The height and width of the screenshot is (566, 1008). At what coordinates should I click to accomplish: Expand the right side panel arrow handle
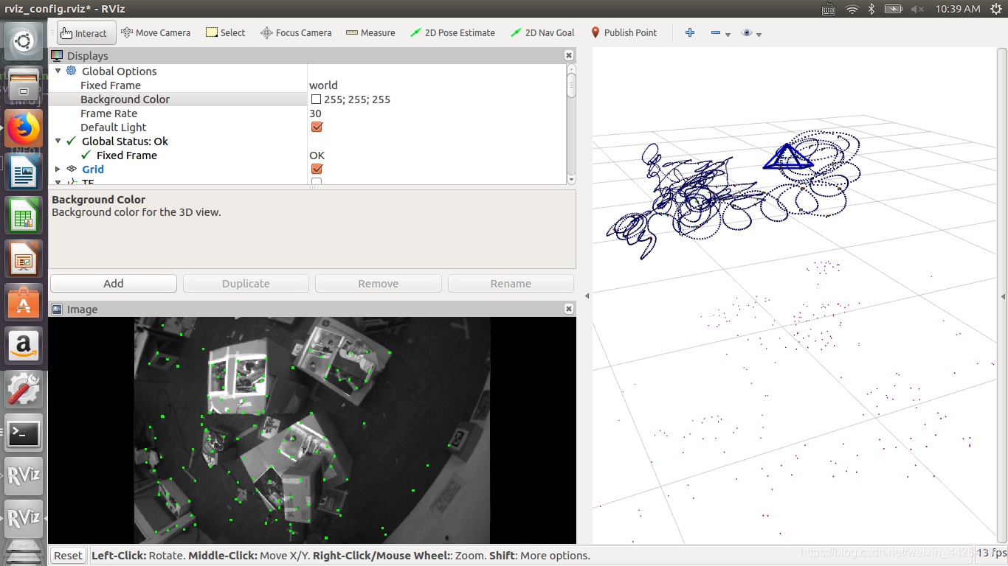pyautogui.click(x=1004, y=296)
